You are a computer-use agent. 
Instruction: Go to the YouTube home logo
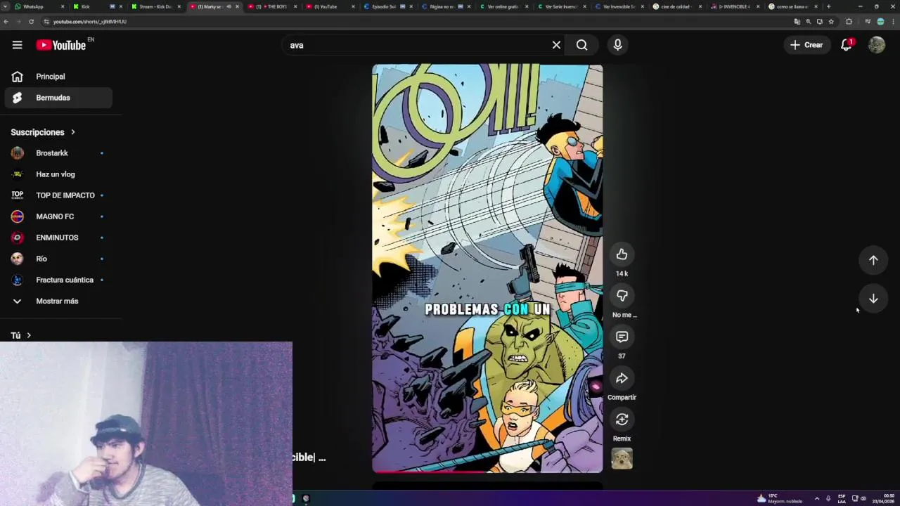(x=60, y=45)
